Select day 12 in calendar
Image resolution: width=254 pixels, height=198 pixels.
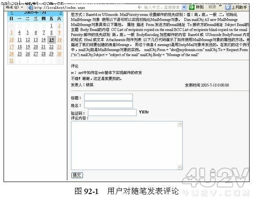tap(28, 40)
